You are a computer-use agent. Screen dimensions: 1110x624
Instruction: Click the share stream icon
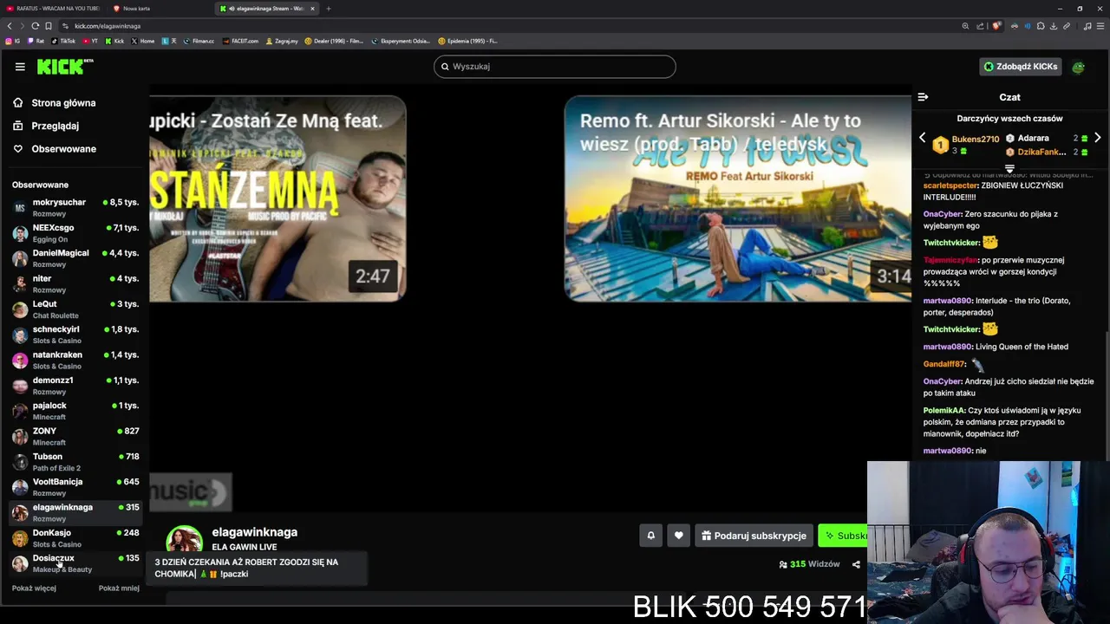(x=856, y=564)
